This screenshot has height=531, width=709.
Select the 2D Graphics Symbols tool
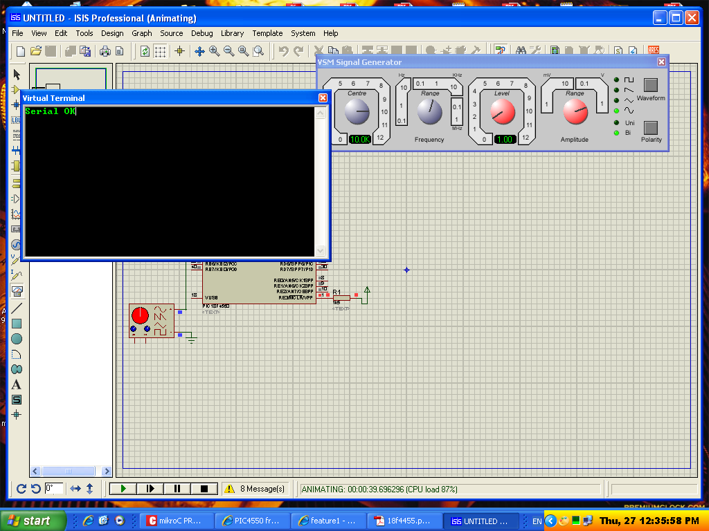[17, 400]
